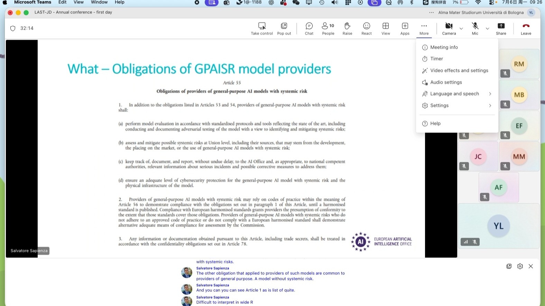545x306 pixels.
Task: Open the Chat panel
Action: (309, 29)
